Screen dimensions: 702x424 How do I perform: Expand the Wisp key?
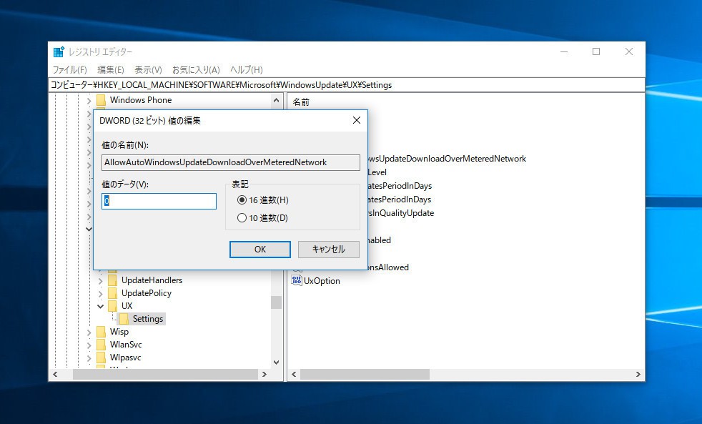(89, 332)
